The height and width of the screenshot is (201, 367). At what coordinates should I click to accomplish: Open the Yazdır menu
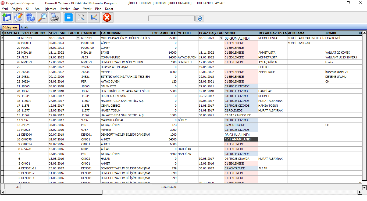[87, 9]
